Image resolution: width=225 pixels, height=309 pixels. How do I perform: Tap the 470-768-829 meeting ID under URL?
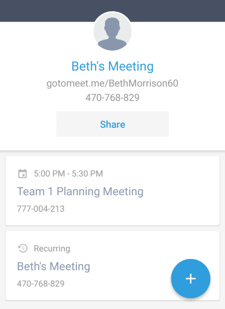(x=112, y=97)
